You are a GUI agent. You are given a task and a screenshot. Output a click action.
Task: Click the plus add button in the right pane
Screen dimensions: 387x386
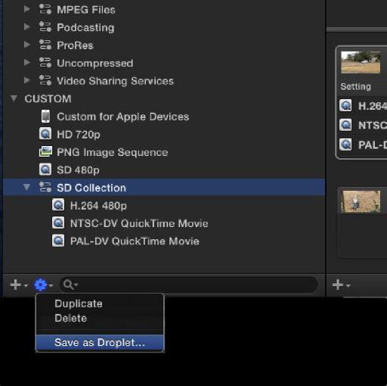[x=338, y=285]
